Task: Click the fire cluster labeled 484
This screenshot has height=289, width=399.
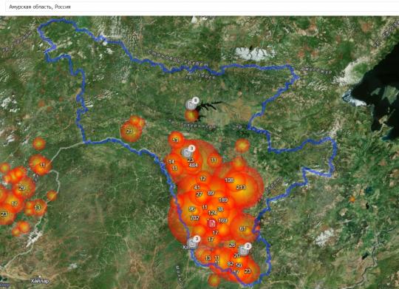Action: [194, 166]
